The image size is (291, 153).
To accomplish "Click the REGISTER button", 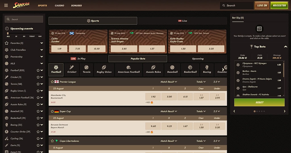I will [279, 6].
